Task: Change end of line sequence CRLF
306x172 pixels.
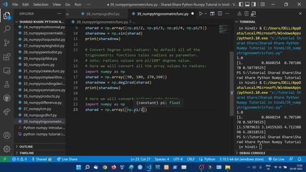Action: pos(191,159)
